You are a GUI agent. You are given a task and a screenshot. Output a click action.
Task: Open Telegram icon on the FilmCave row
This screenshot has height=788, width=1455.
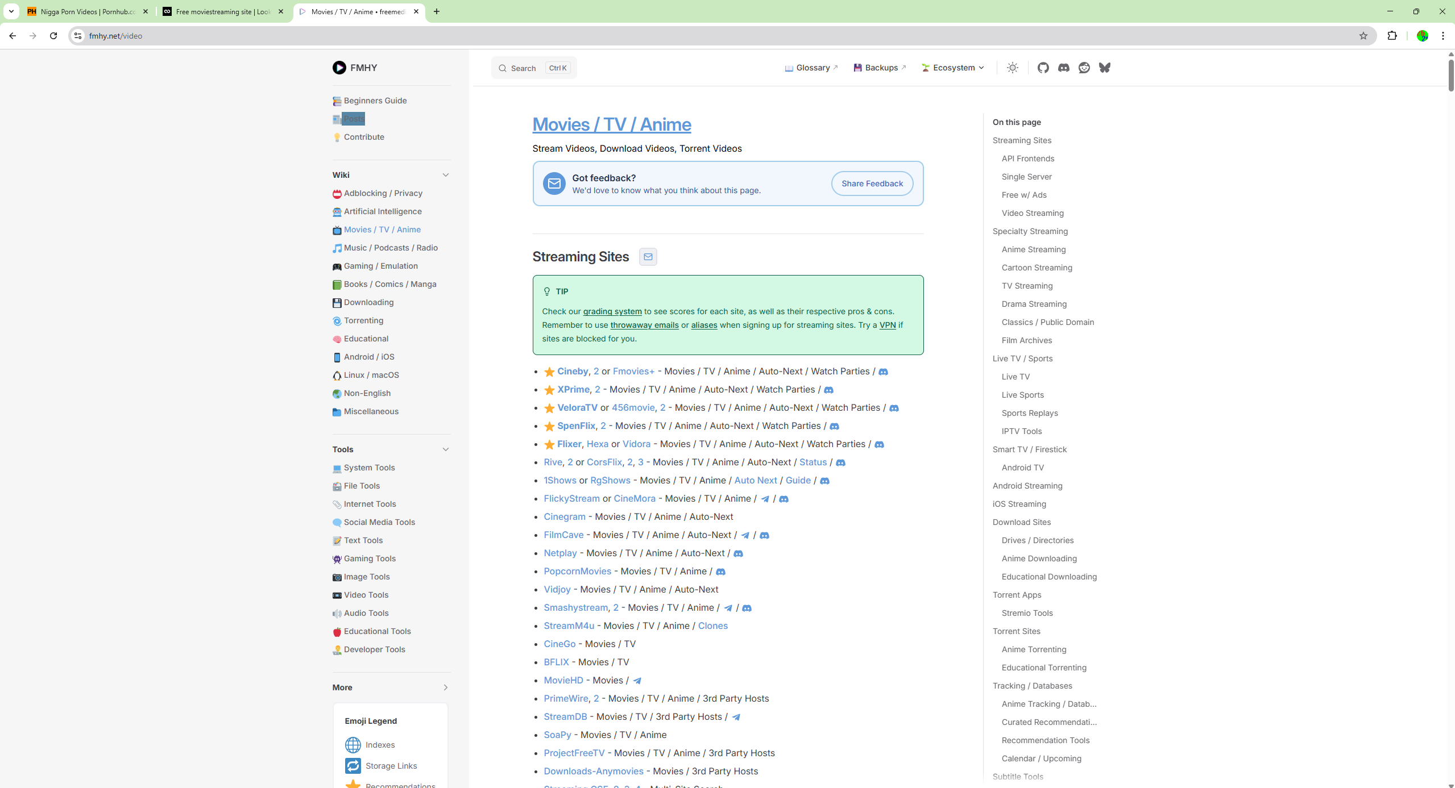point(745,535)
